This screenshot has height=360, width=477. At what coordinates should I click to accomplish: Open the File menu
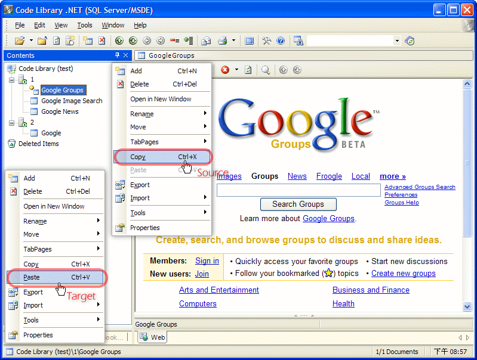(20, 25)
